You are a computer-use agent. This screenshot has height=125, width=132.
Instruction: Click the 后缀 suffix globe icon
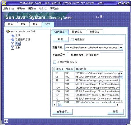[12, 35]
